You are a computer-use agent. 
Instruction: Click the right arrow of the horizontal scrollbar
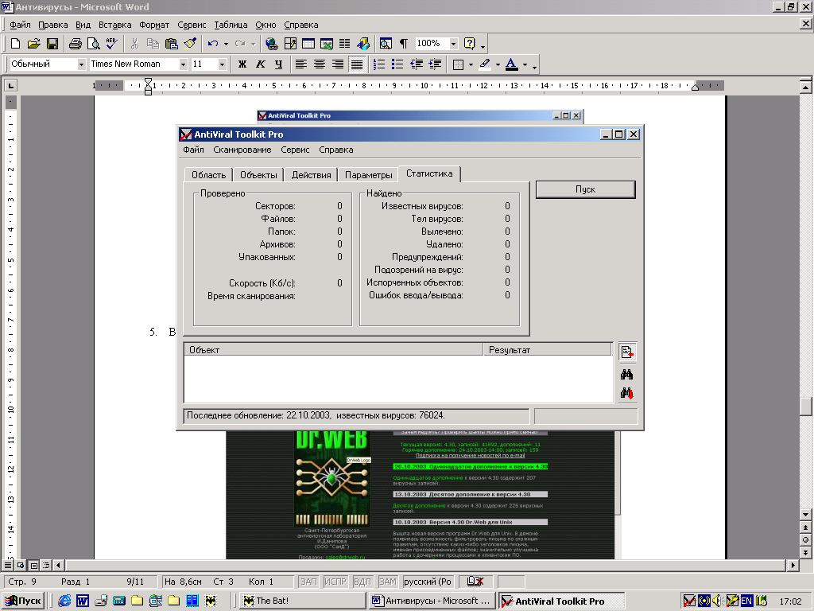[x=793, y=565]
